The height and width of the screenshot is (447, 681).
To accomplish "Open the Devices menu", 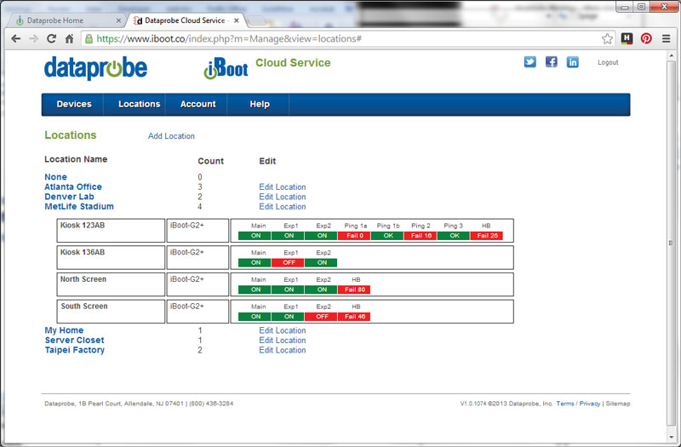I will tap(74, 105).
